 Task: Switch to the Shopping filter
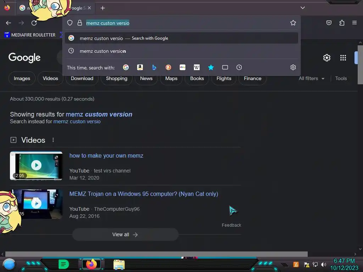point(117,78)
